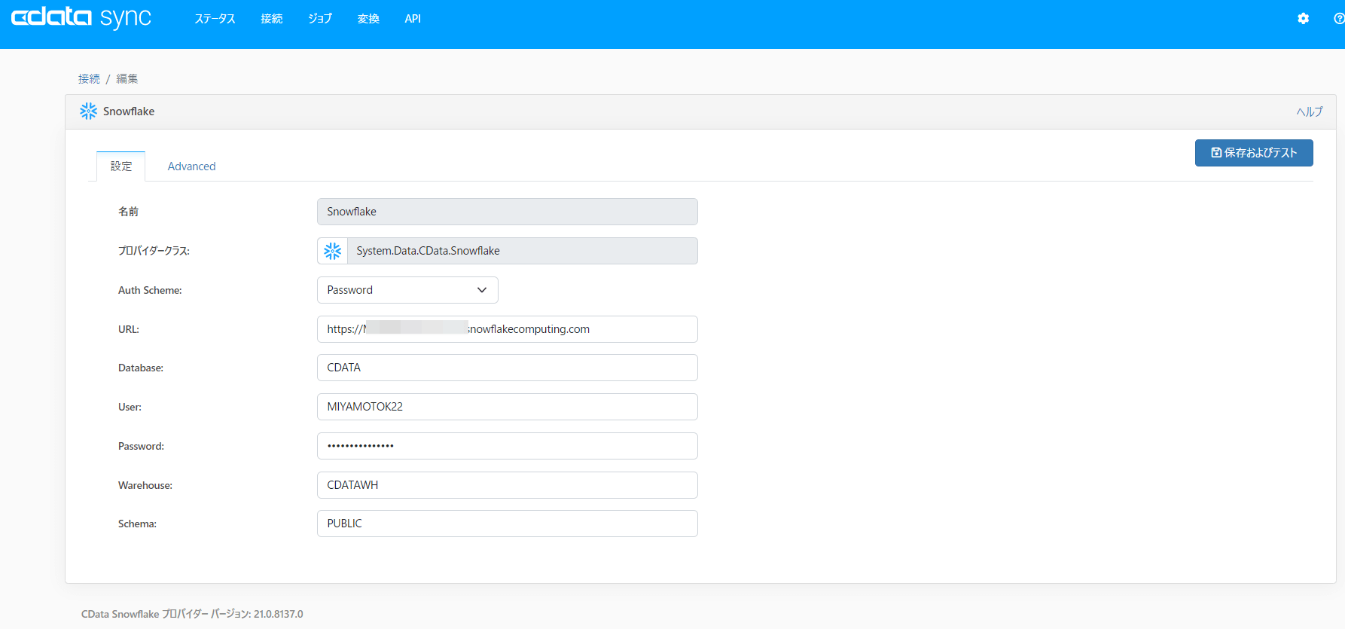Open the 変換 menu
Viewport: 1345px width, 629px height.
[x=368, y=19]
